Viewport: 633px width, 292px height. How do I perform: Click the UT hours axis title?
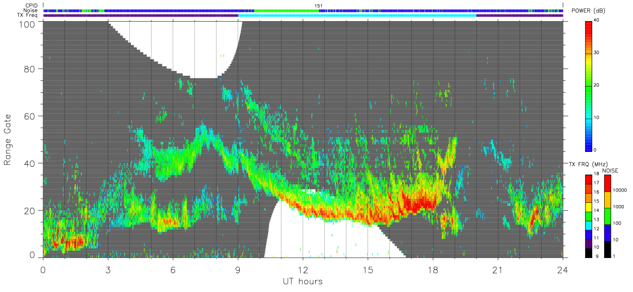point(303,281)
